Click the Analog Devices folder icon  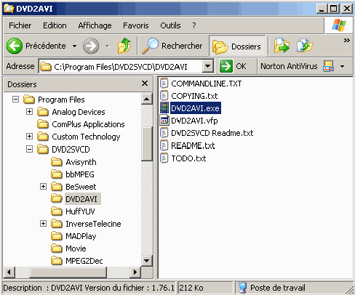[43, 112]
